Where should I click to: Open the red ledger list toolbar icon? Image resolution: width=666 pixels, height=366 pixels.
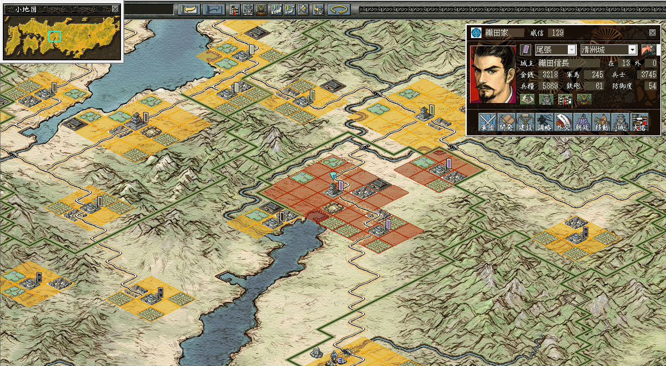click(235, 9)
